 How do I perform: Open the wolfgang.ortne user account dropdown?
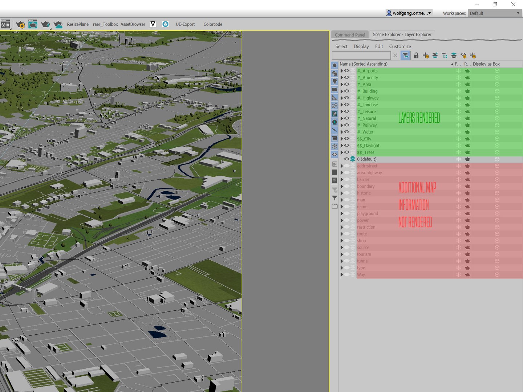coord(409,13)
